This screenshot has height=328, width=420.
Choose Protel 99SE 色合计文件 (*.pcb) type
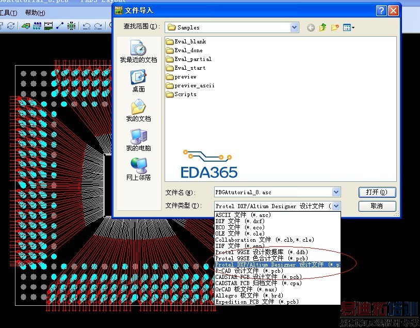[x=278, y=258]
